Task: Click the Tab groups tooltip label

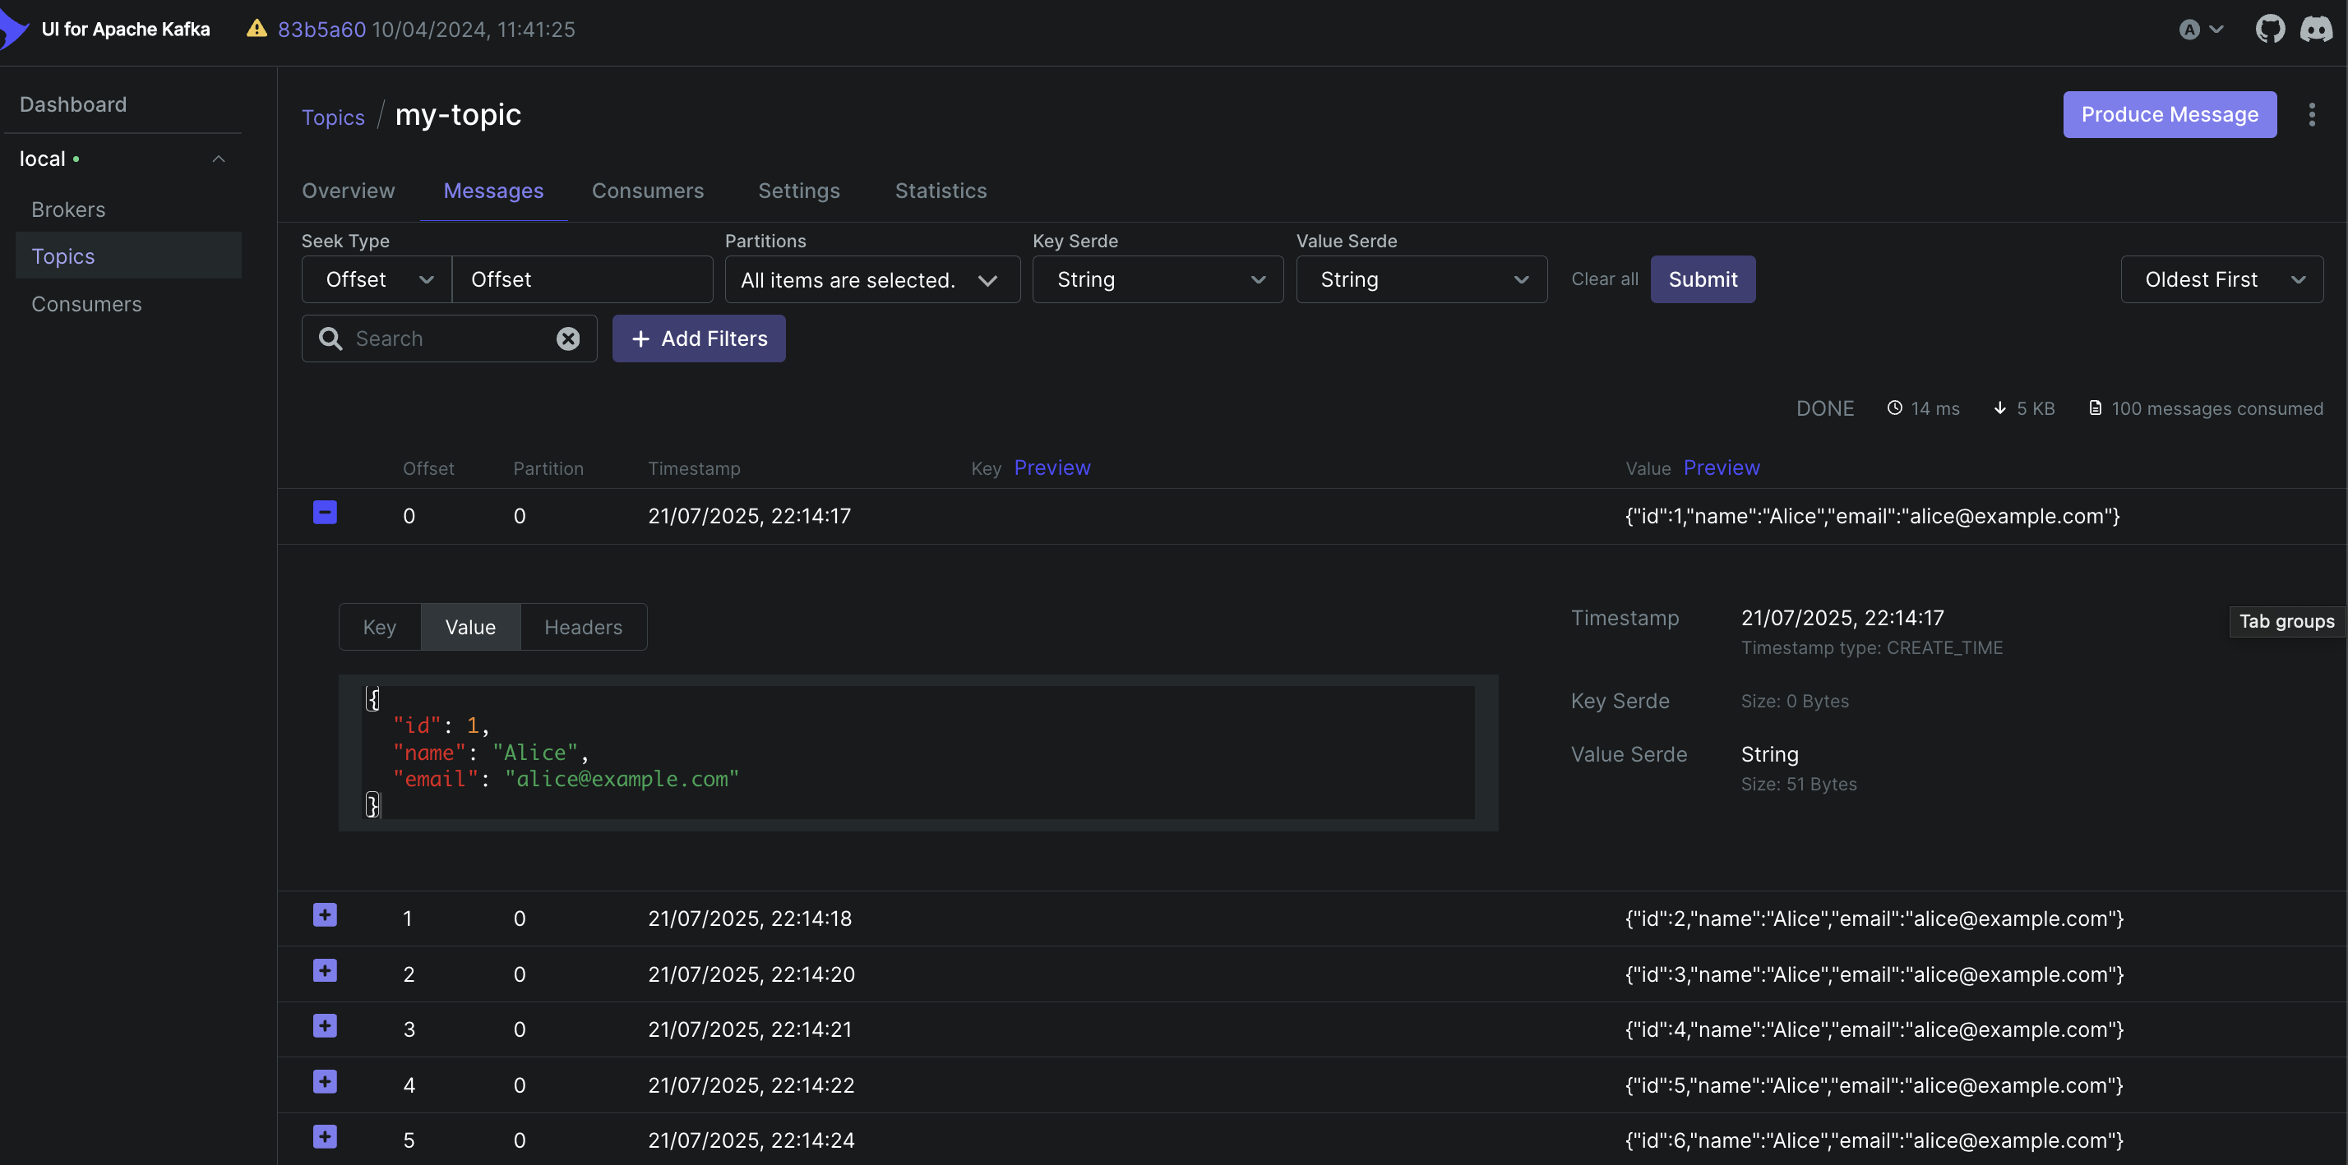Action: pos(2286,622)
